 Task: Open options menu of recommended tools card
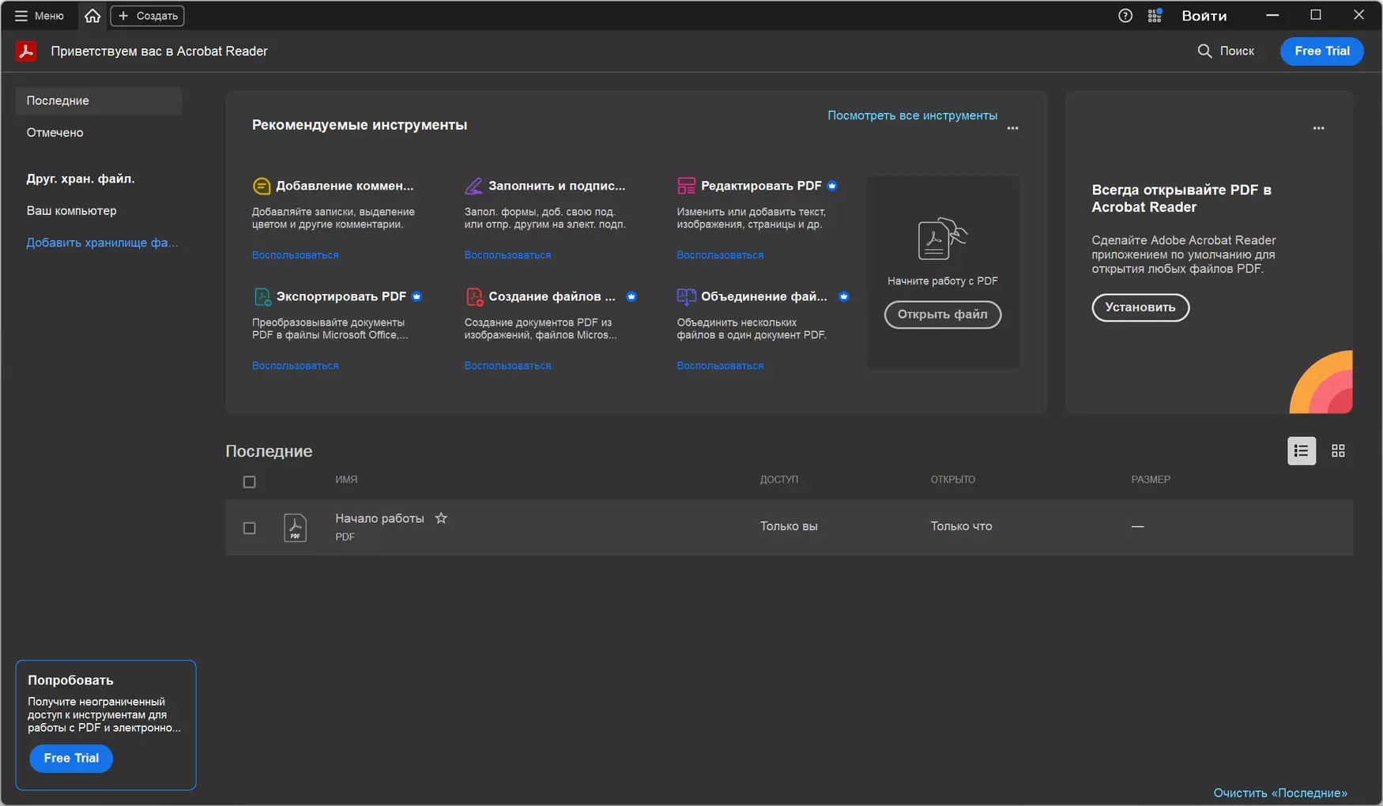1012,128
